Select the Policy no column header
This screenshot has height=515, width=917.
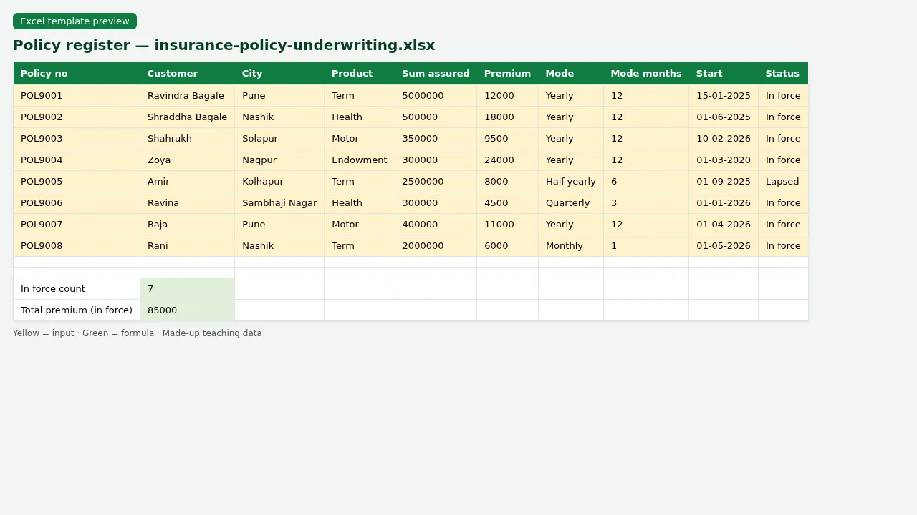(x=77, y=74)
